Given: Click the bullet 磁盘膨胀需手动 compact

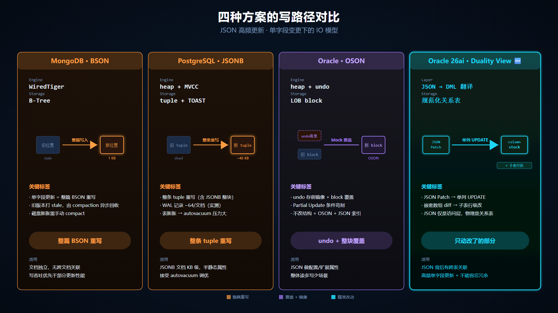Looking at the screenshot, I should click(57, 214).
